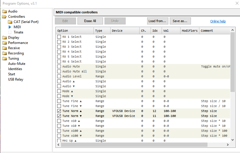240x153 pixels.
Task: Click the vertical scrollbar down arrow
Action: click(232, 140)
